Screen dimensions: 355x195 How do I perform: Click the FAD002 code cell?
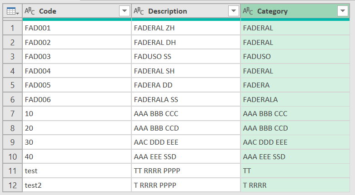77,42
